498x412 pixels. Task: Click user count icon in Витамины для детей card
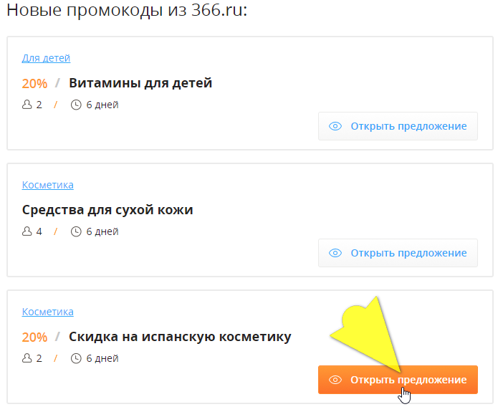click(27, 104)
